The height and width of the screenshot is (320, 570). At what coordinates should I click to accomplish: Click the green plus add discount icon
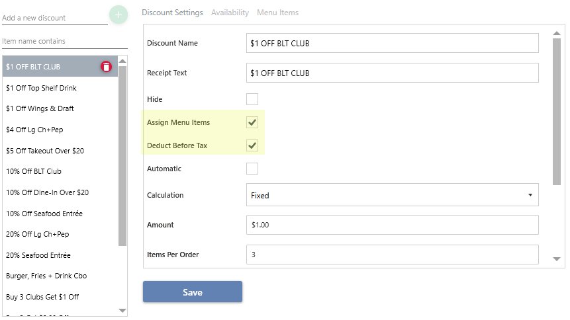coord(119,15)
